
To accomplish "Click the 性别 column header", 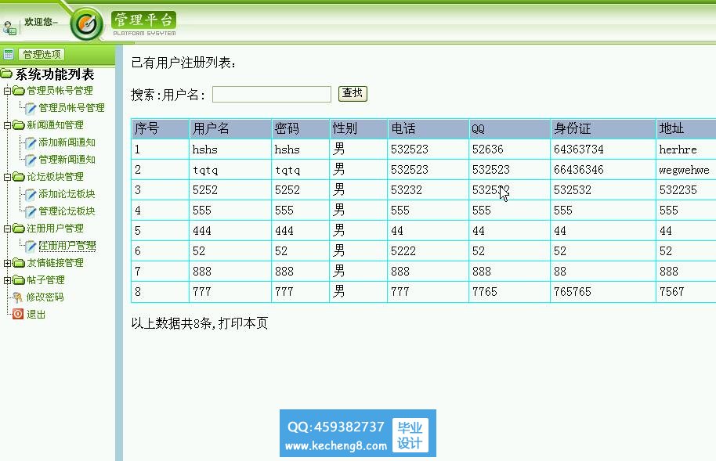I will click(x=359, y=128).
